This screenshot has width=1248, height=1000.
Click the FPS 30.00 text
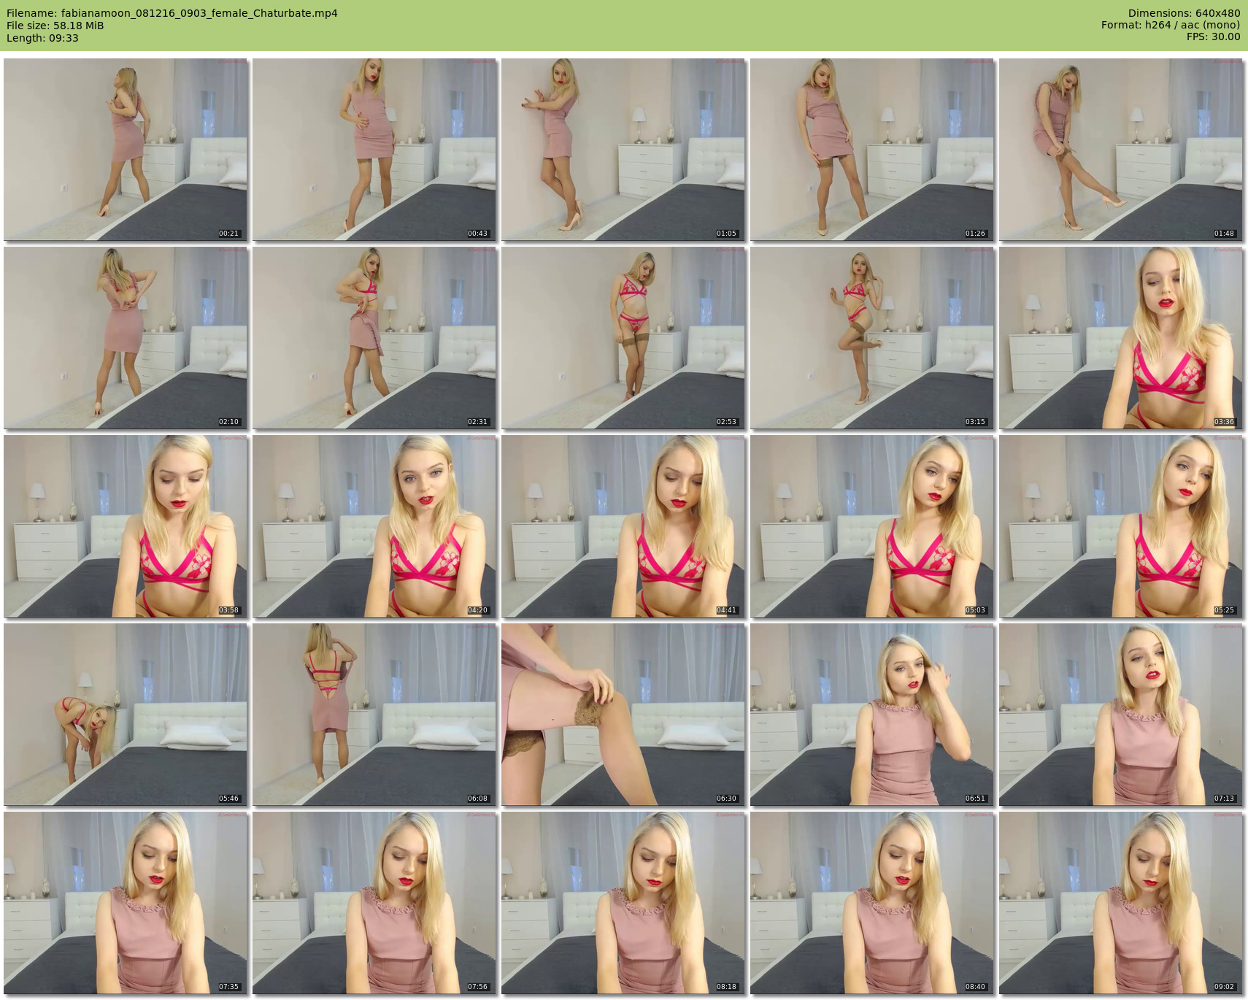(1213, 36)
